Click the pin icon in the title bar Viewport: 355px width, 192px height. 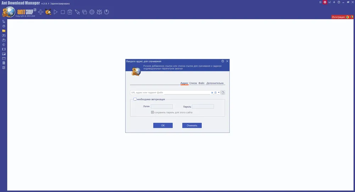[x=334, y=2]
